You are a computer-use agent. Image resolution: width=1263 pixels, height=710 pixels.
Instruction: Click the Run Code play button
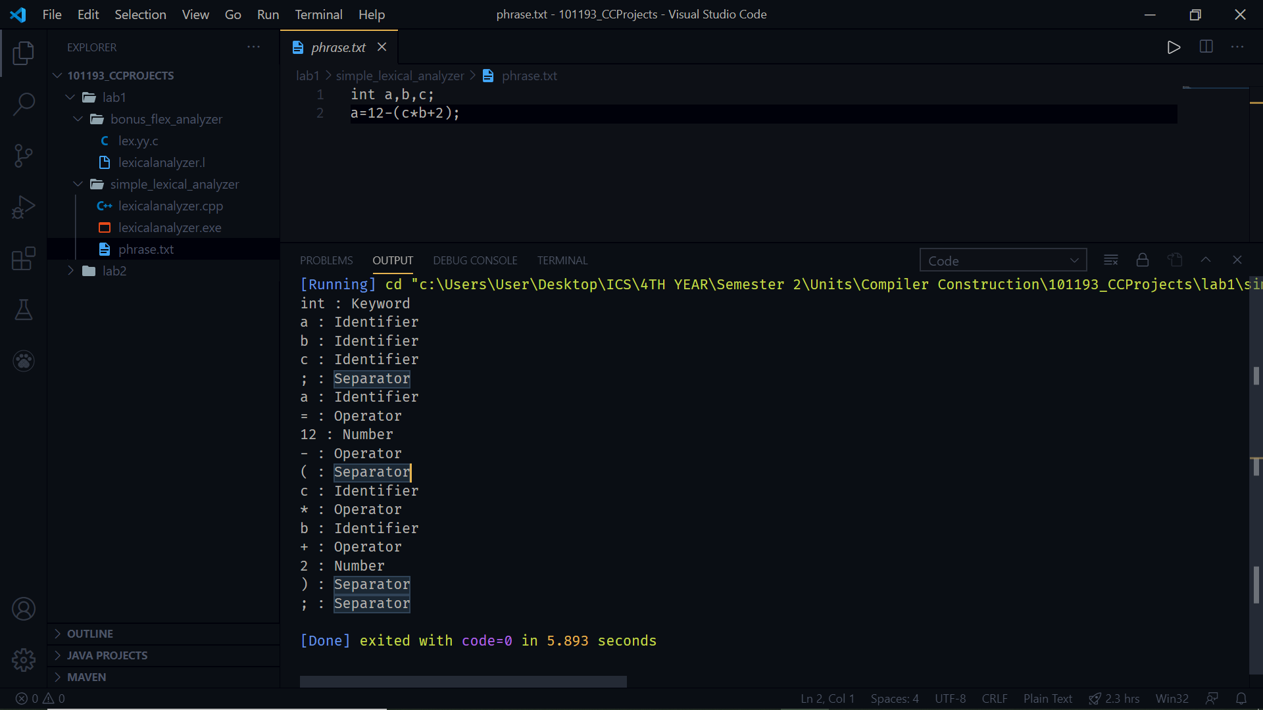point(1174,47)
